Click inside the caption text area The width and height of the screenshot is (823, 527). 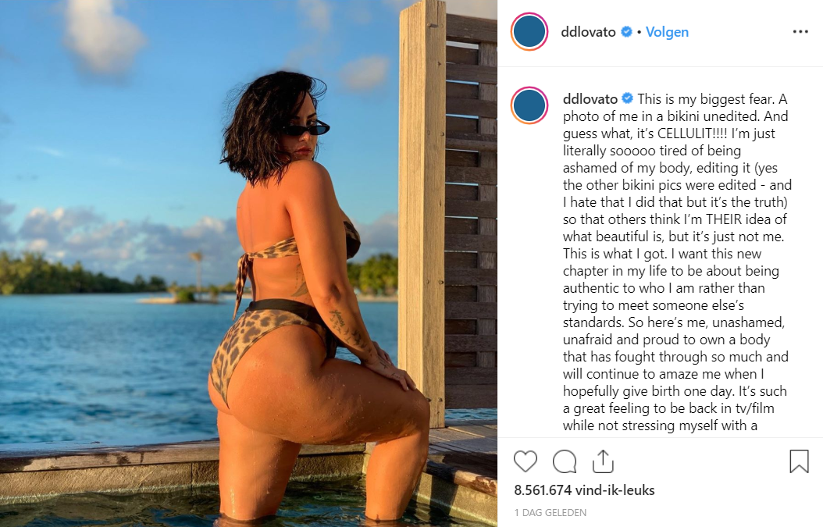pyautogui.click(x=676, y=262)
